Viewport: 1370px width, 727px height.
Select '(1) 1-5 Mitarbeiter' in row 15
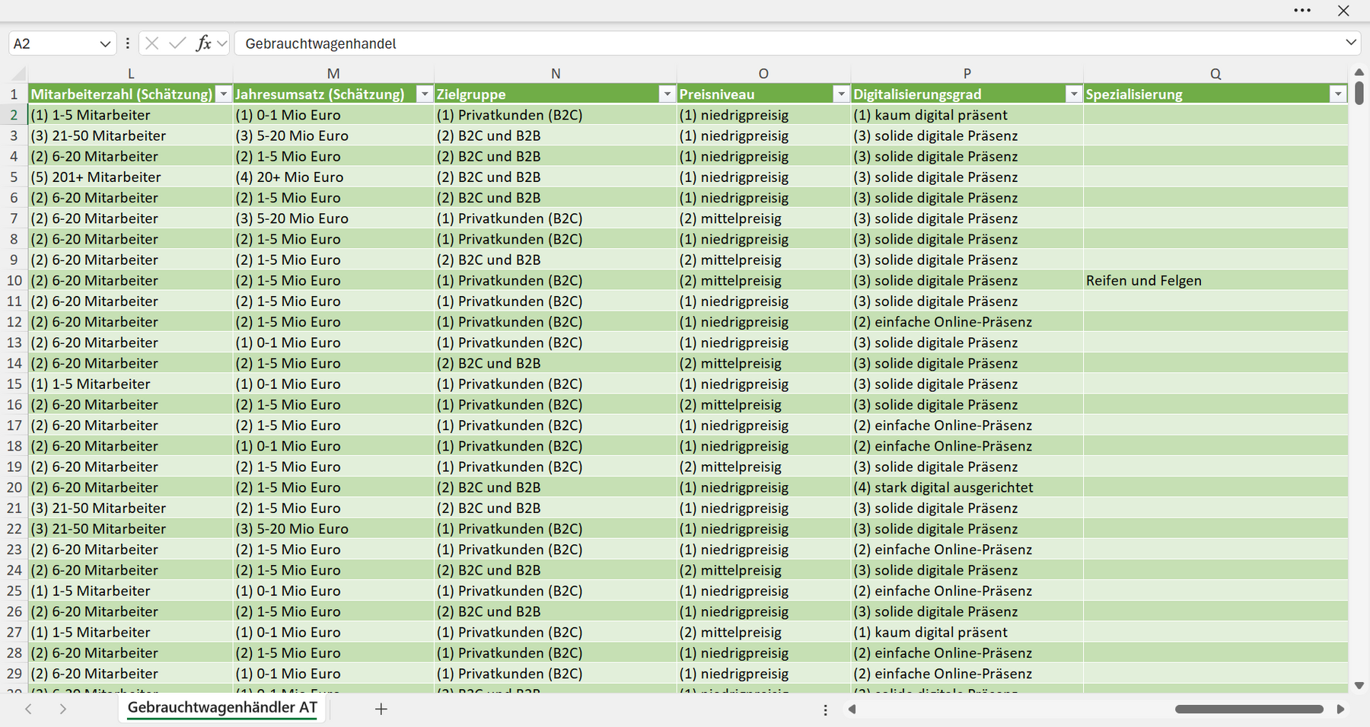(x=131, y=384)
